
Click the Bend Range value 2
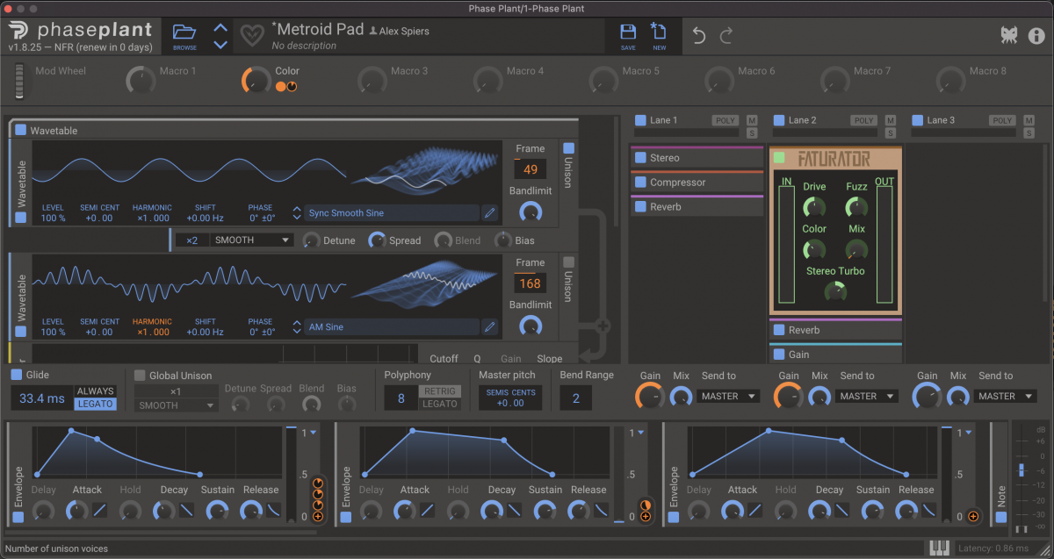click(x=576, y=398)
